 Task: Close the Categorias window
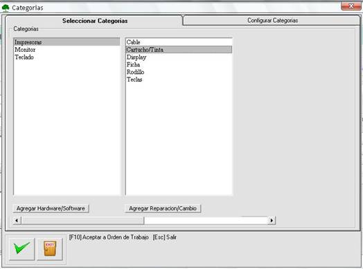click(x=351, y=6)
